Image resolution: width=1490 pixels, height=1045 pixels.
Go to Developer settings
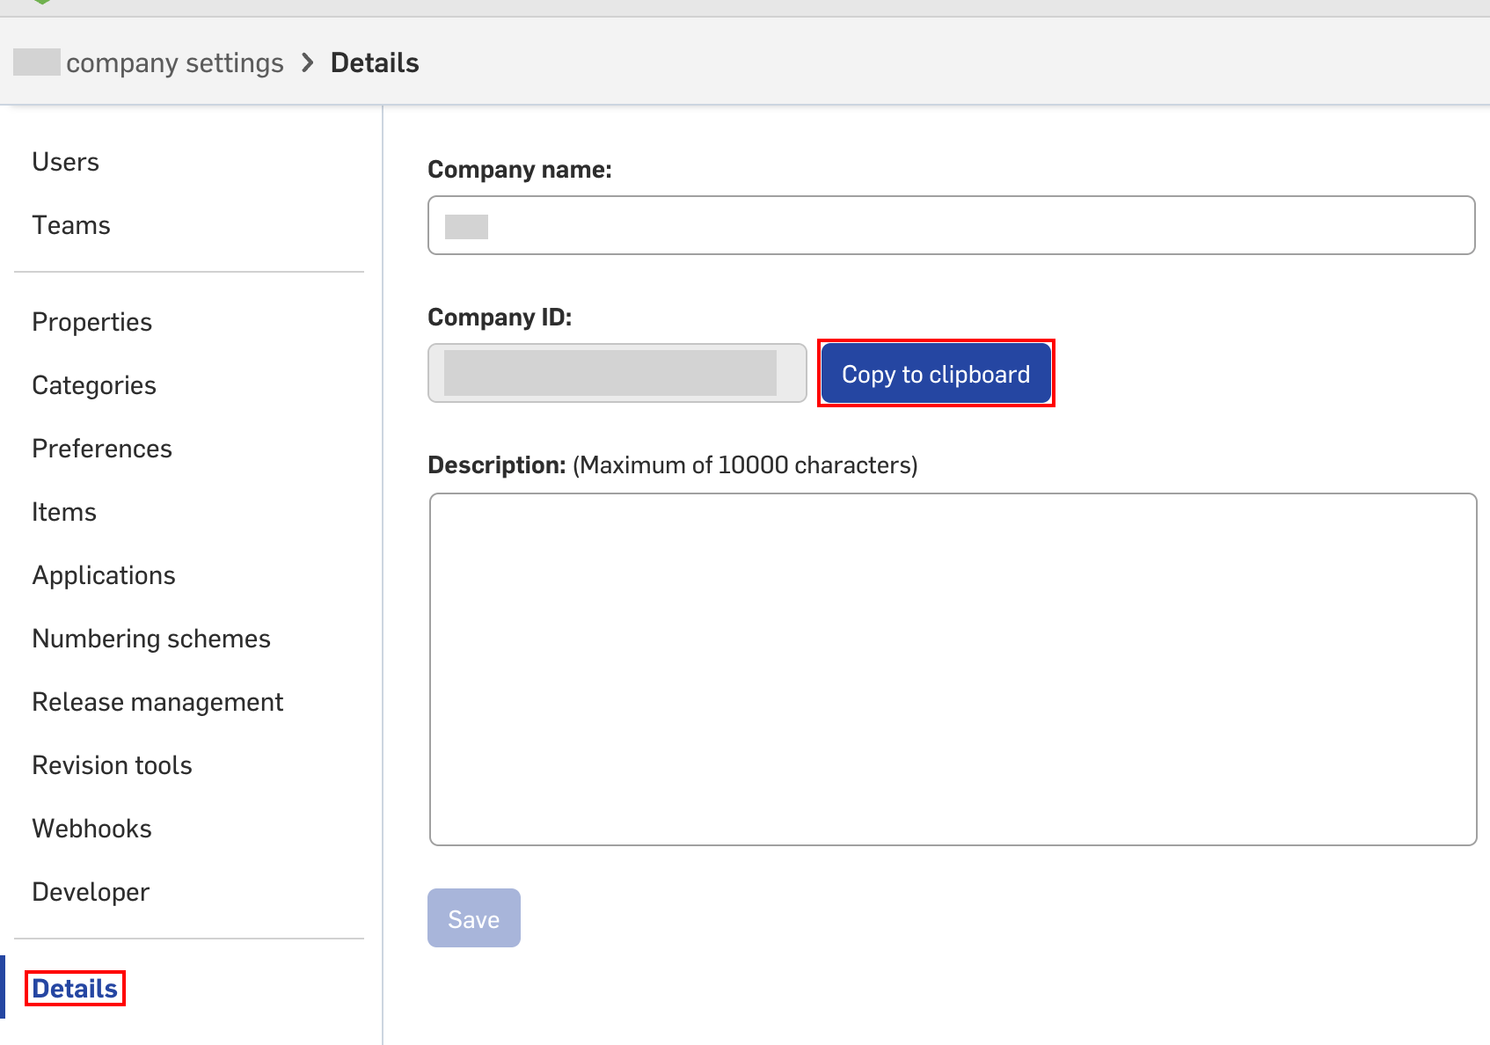coord(91,892)
